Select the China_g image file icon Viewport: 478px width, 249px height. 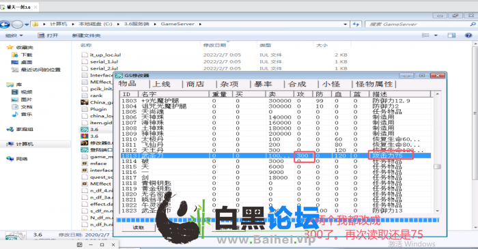(x=85, y=102)
